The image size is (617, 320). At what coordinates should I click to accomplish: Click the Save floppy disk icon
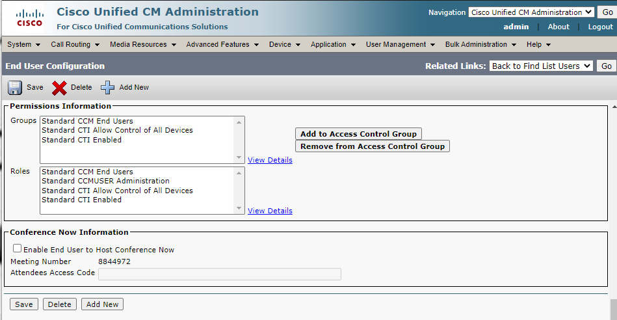pos(15,88)
